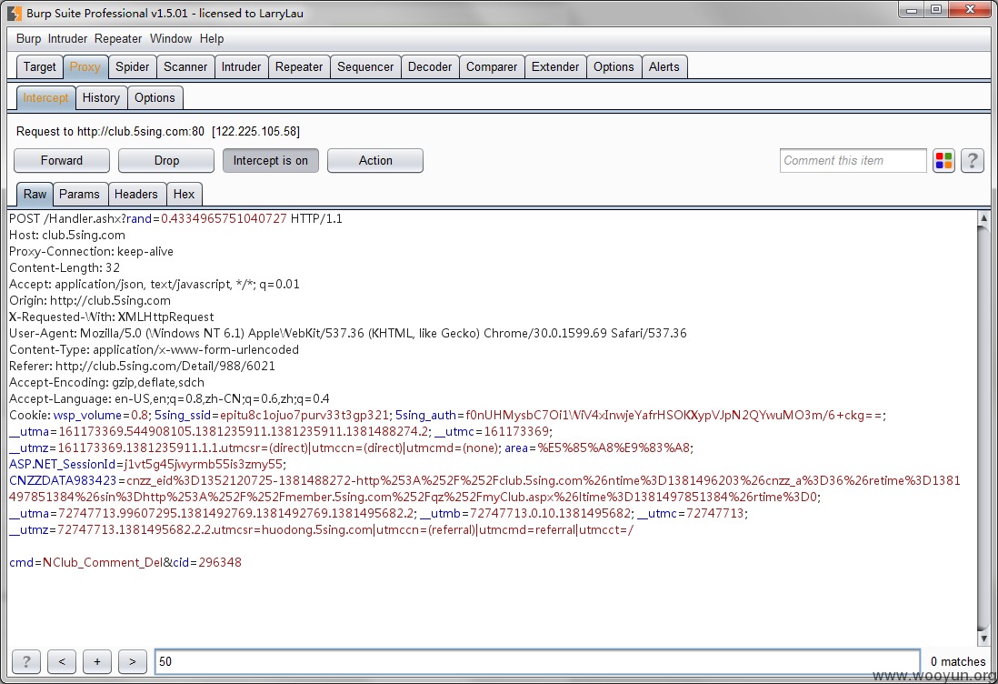Switch to the Headers view tab
The width and height of the screenshot is (998, 684).
[135, 195]
